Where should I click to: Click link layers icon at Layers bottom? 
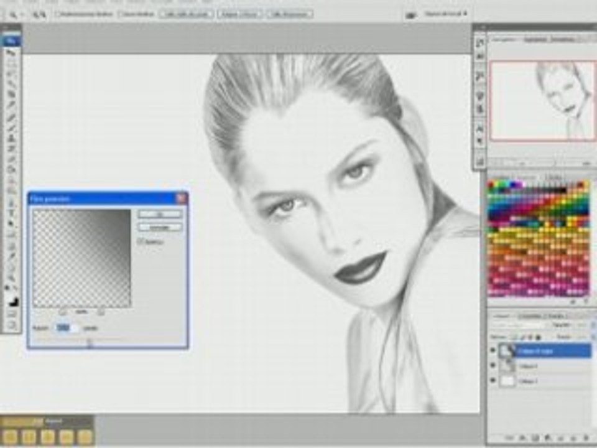[511, 438]
